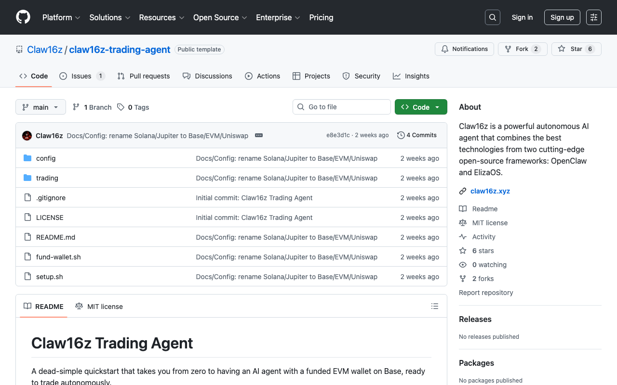Switch to the Issues tab
This screenshot has width=617, height=385.
click(81, 76)
